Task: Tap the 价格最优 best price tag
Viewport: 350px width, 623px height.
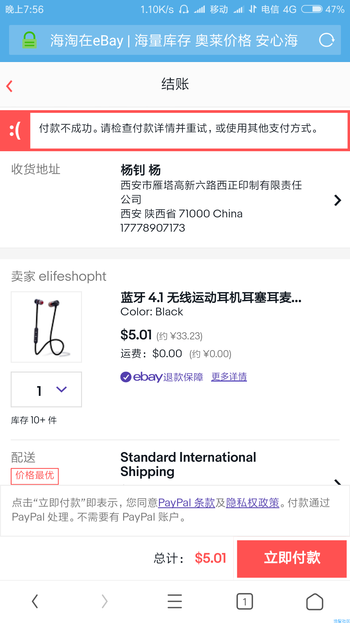Action: tap(35, 476)
